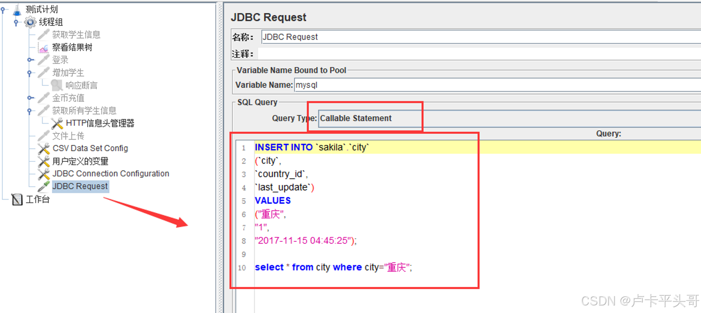Image resolution: width=701 pixels, height=313 pixels.
Task: Click the 测试计划 flask icon
Action: 17,9
